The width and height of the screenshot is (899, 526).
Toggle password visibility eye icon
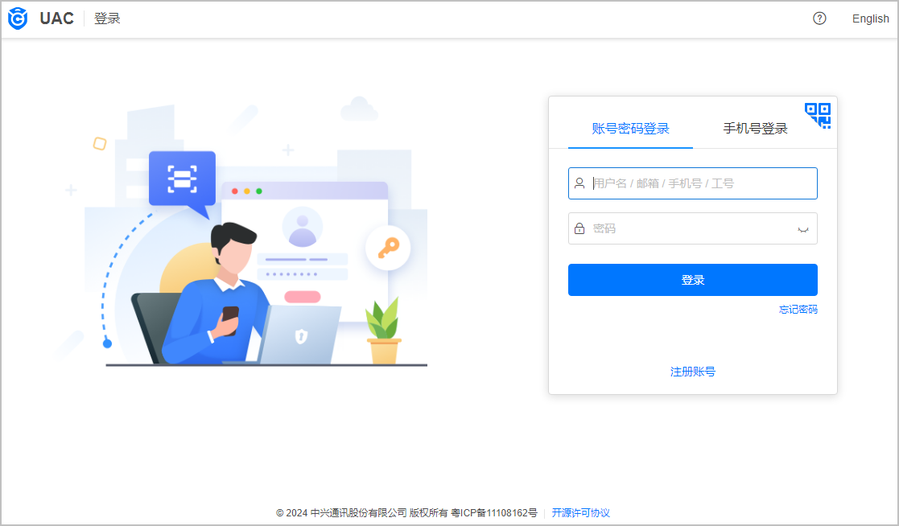coord(802,229)
